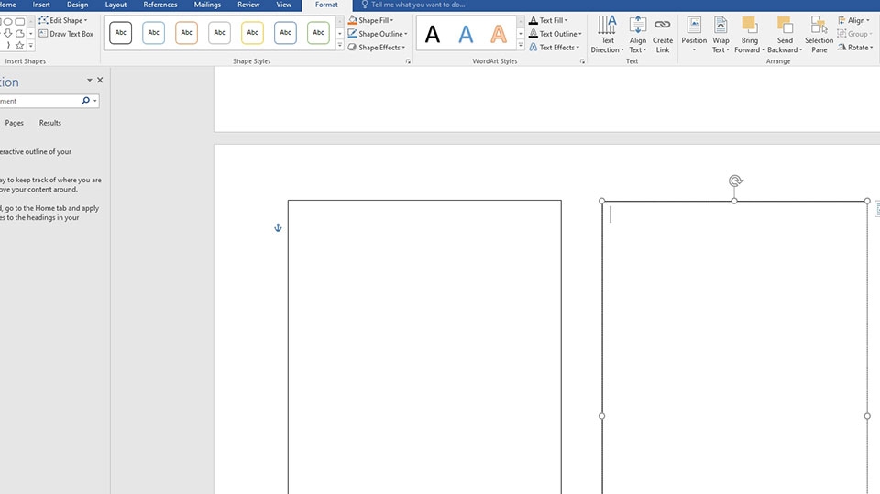Click the Draw Text Box tool

coord(66,34)
